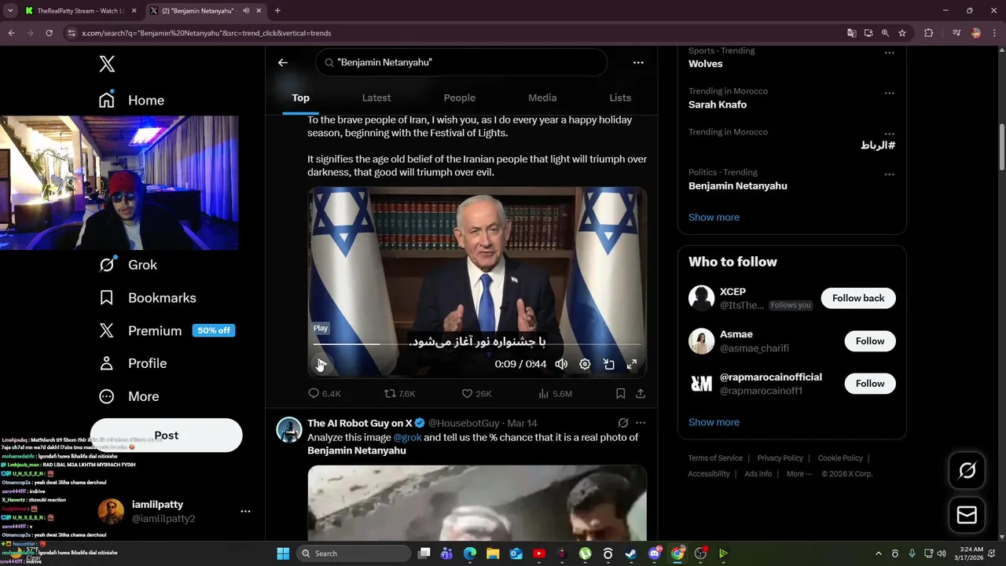
Task: Go back with the search page arrow
Action: click(x=283, y=62)
